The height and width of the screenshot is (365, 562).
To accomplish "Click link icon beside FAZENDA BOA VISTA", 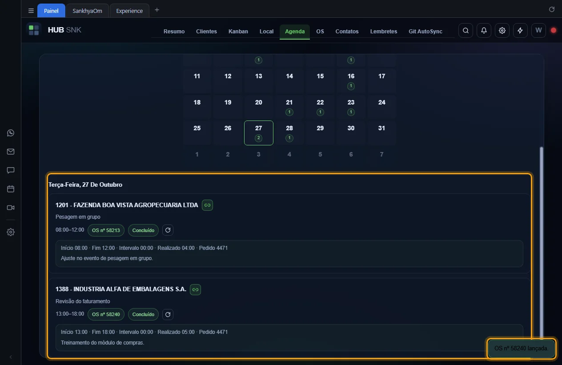I will pos(207,205).
